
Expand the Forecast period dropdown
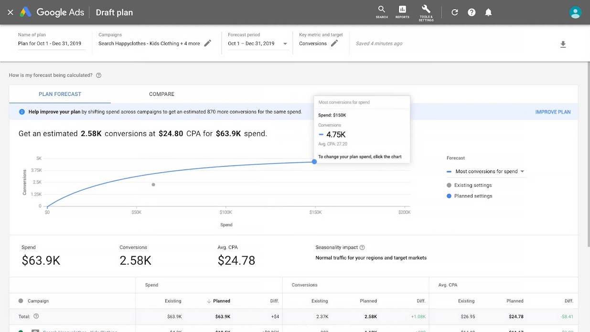[285, 44]
